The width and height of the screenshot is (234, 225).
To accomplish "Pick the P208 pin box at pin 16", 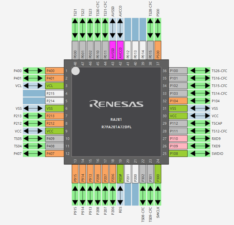I will pyautogui.click(x=98, y=174).
